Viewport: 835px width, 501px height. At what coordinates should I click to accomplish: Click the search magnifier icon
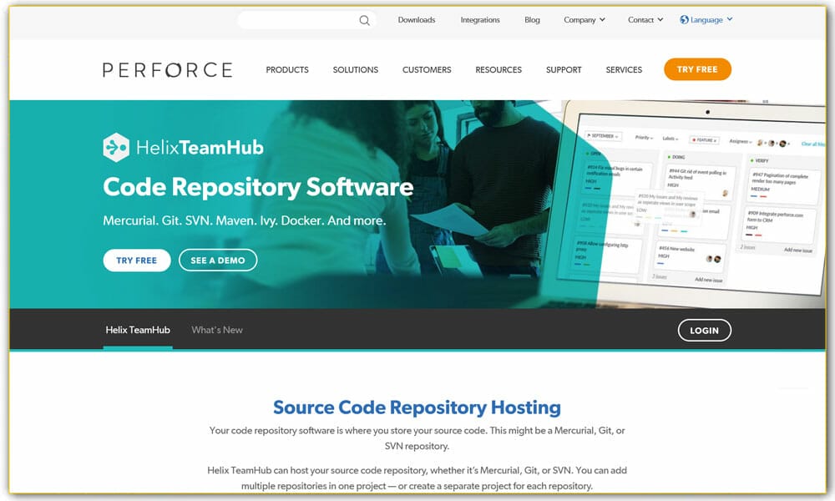[364, 21]
